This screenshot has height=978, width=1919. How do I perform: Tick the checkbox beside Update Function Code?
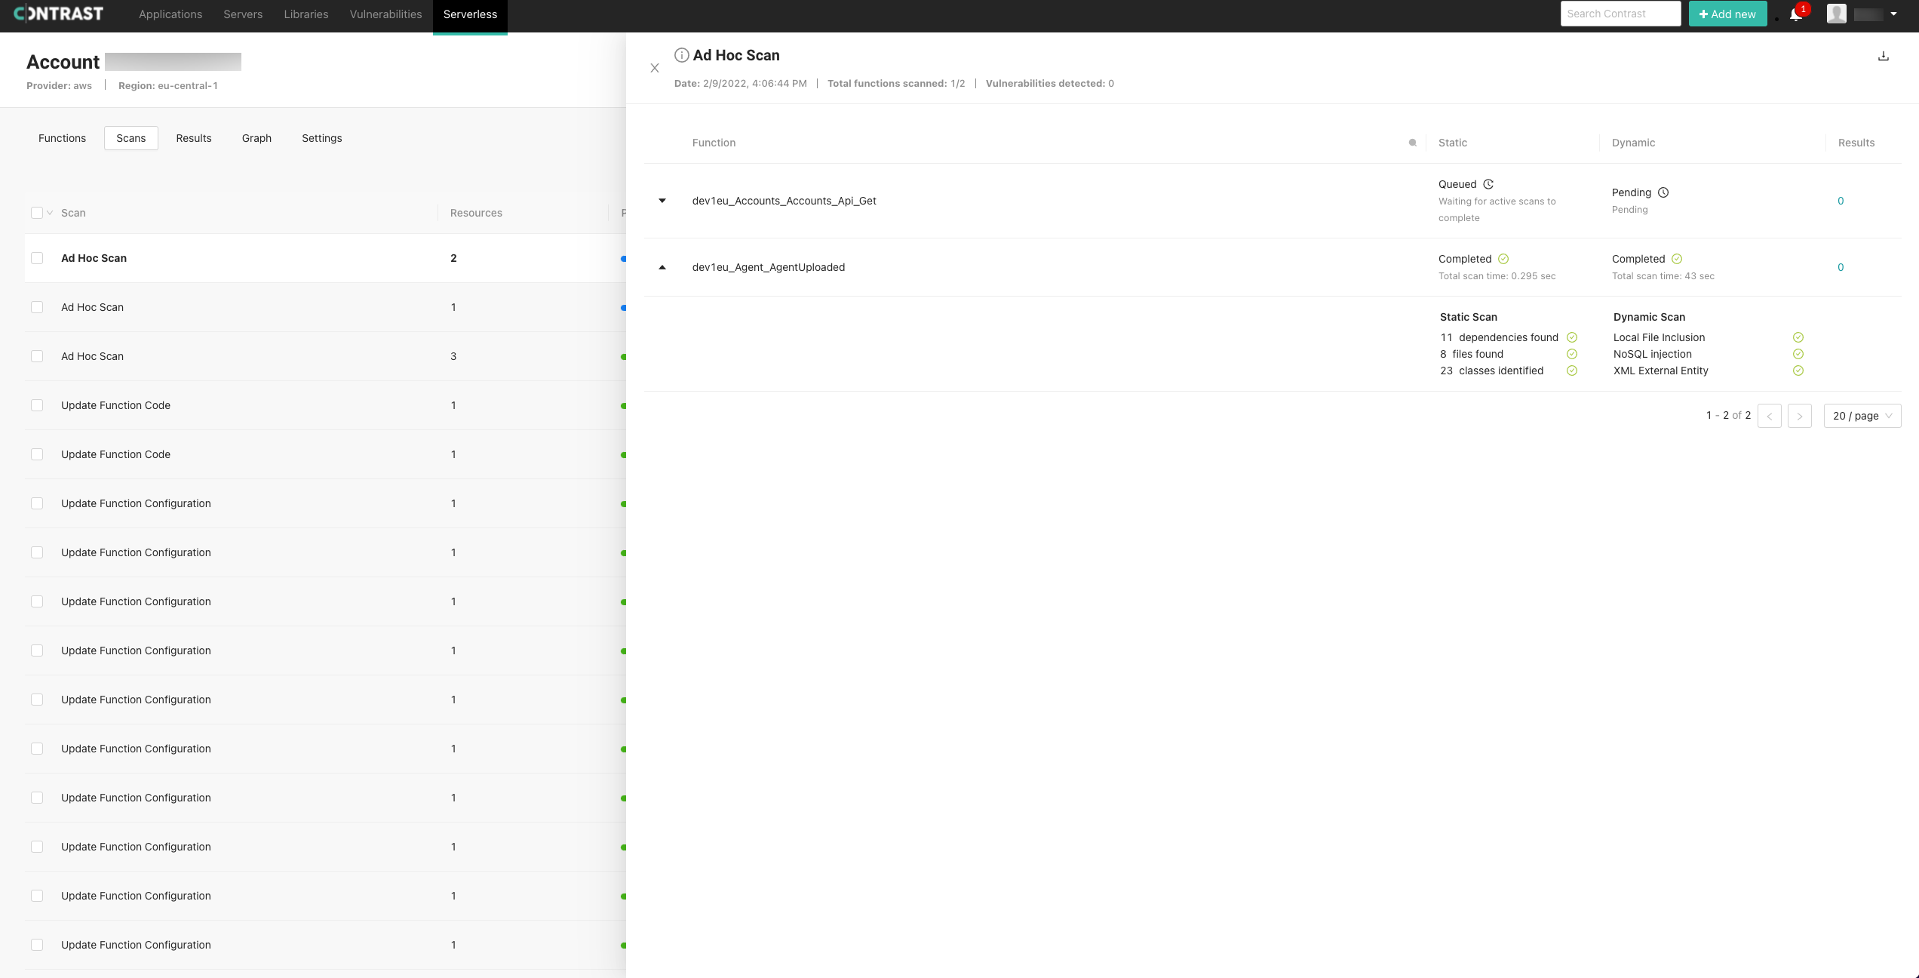click(x=38, y=405)
